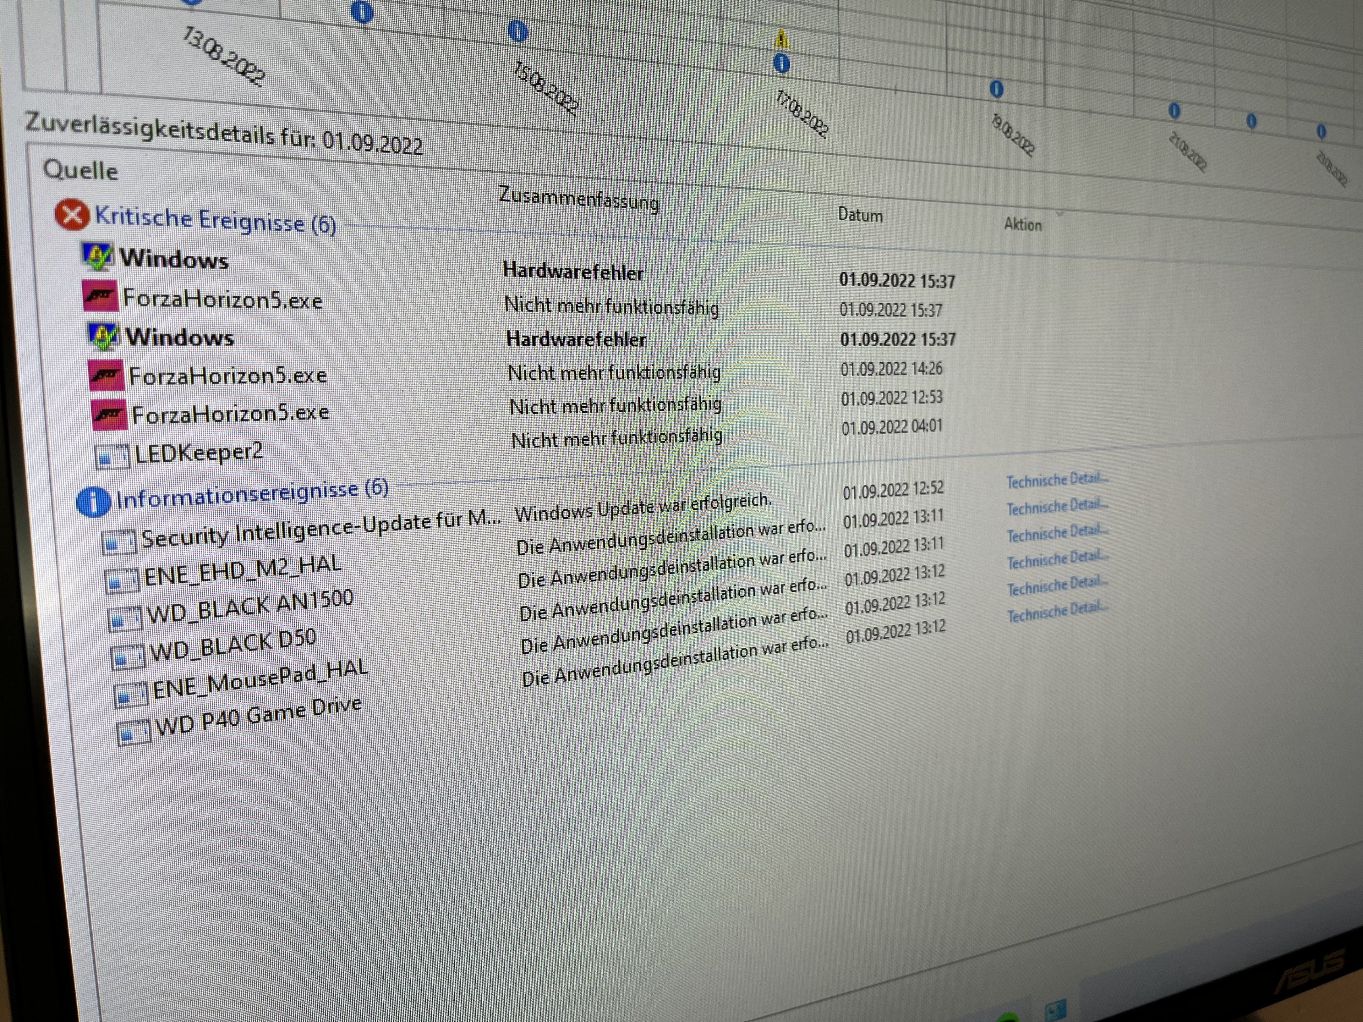Click the date 01.09.2022 04:01
The width and height of the screenshot is (1363, 1022).
(x=892, y=427)
